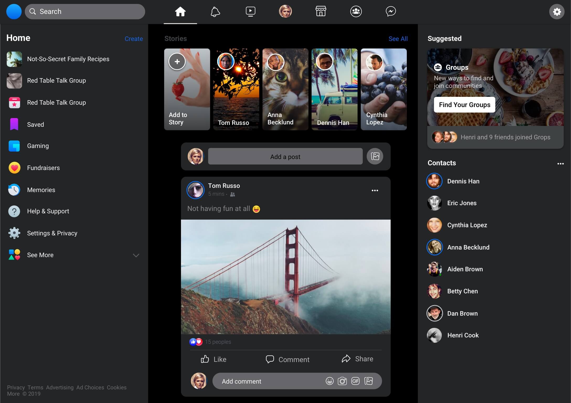This screenshot has height=403, width=571.
Task: Open the Settings gear in the top right
Action: pos(557,12)
